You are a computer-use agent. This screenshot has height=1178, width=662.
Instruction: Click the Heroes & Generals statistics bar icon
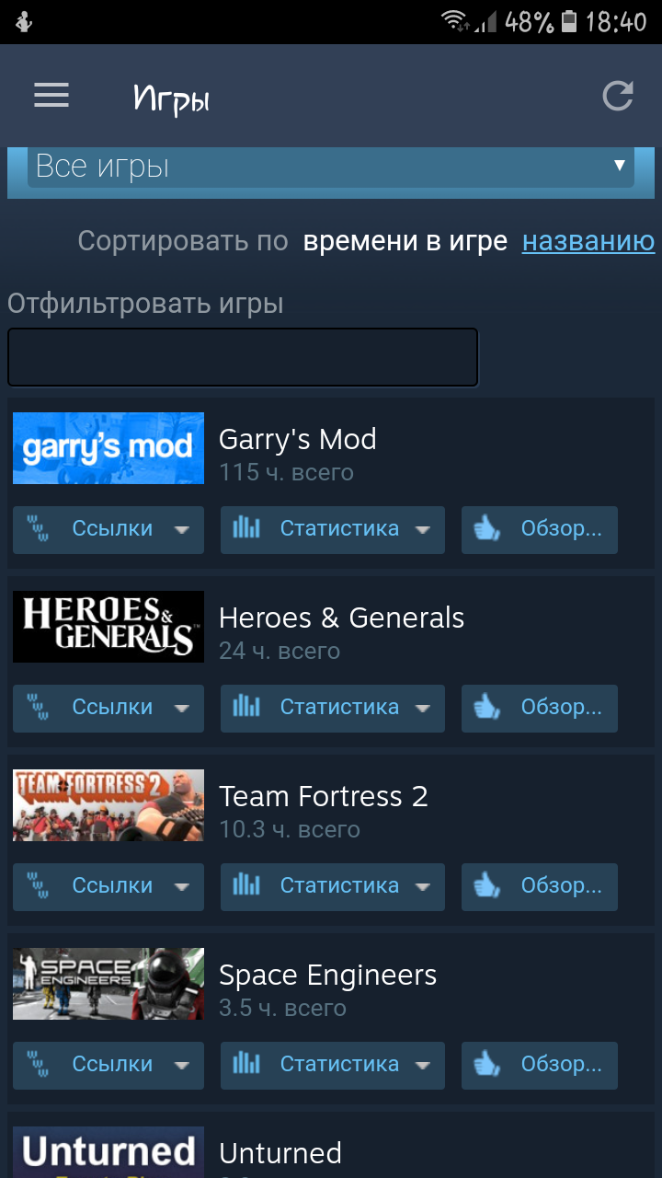[x=245, y=706]
